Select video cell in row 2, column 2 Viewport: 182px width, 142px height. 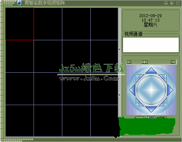pyautogui.click(x=48, y=56)
